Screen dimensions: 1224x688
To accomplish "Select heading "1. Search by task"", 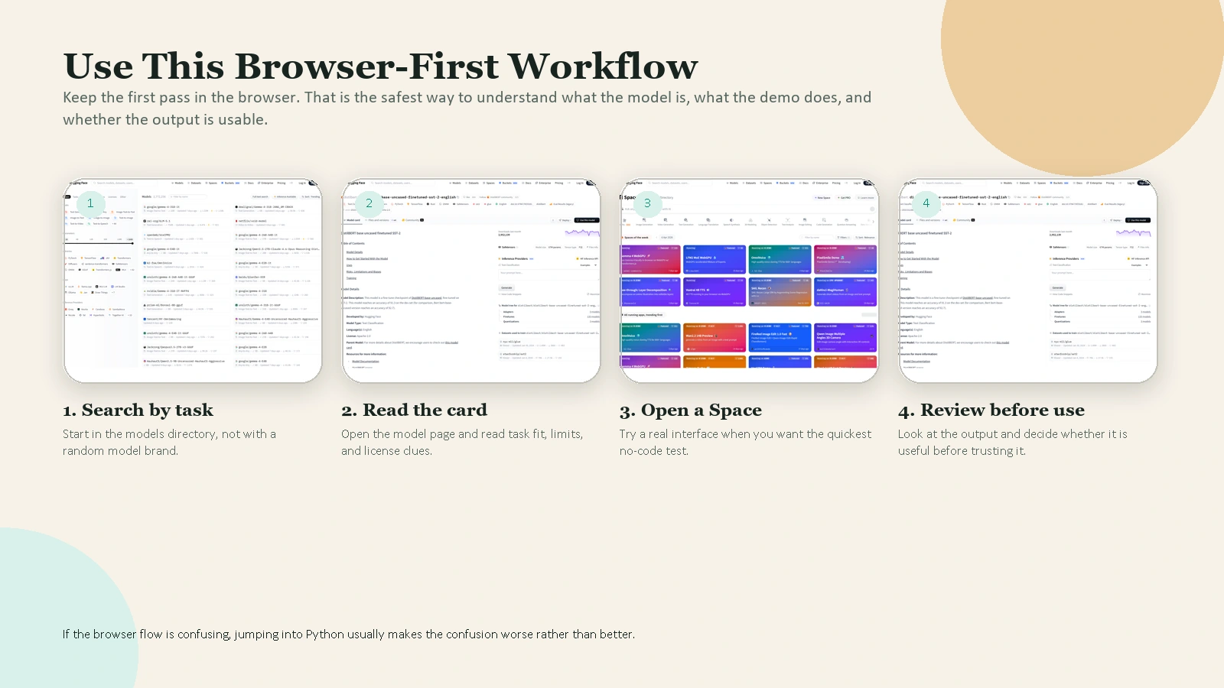I will 138,411.
